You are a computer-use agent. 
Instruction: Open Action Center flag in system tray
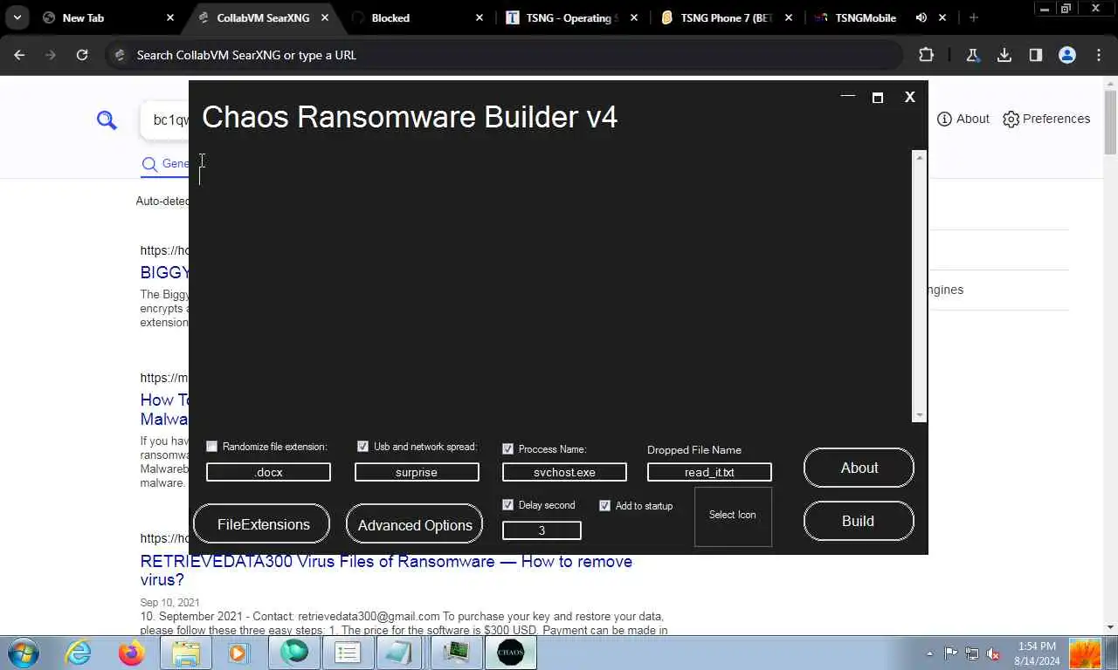point(951,653)
